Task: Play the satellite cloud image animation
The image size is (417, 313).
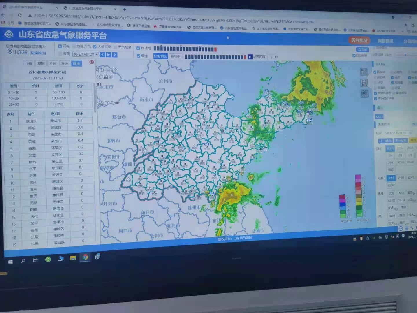Action: (x=109, y=54)
